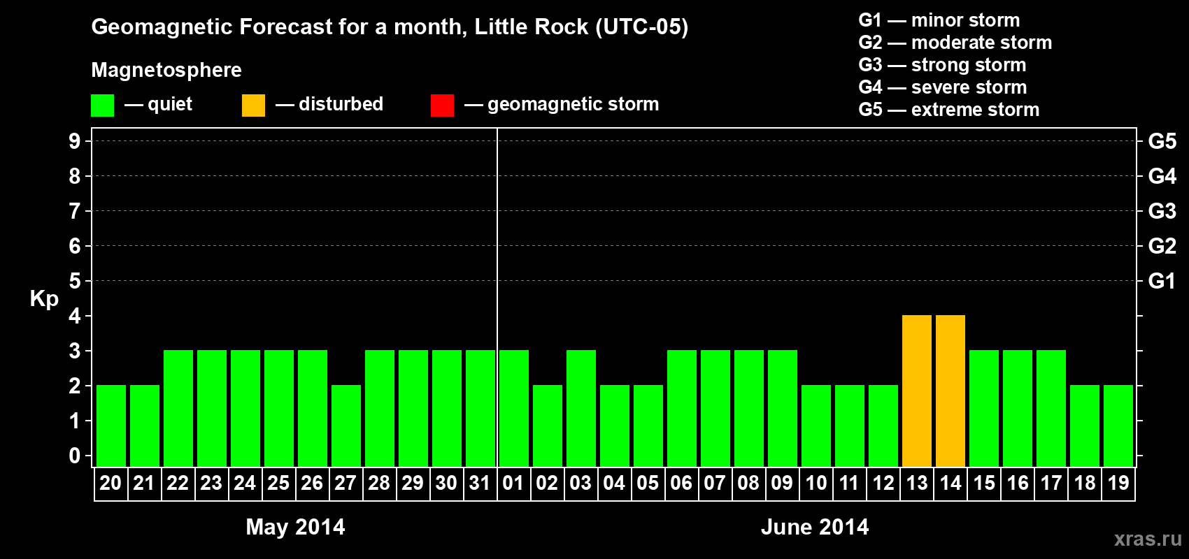This screenshot has height=559, width=1189.
Task: Click Kp value 0 on the axis
Action: tap(75, 456)
